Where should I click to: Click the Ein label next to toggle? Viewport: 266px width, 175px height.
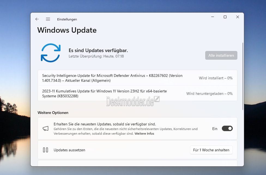pyautogui.click(x=215, y=129)
